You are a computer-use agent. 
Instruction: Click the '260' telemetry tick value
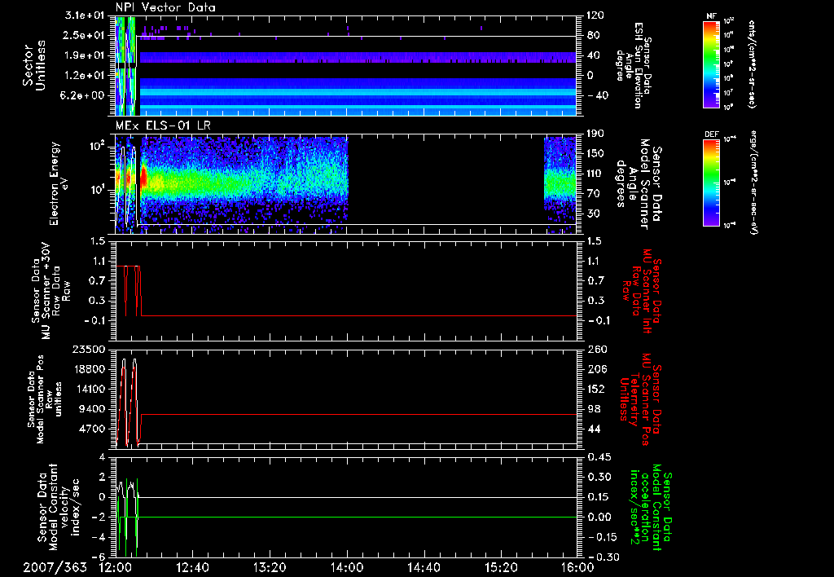coord(595,350)
